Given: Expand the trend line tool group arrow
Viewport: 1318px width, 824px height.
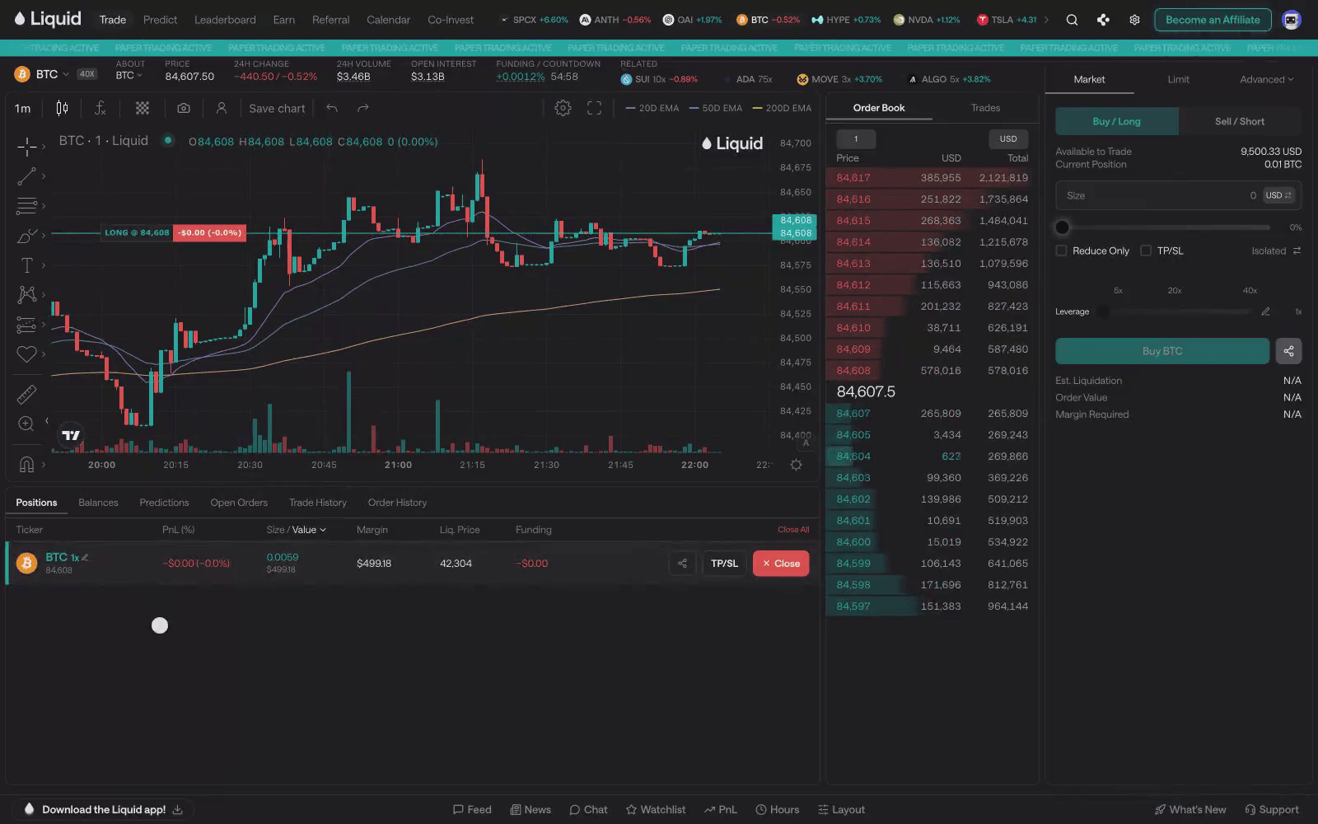Looking at the screenshot, I should [x=44, y=176].
